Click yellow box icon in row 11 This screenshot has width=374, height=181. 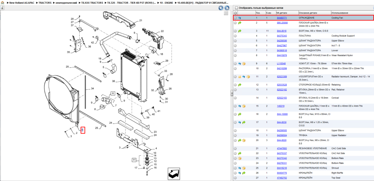(x=248, y=77)
